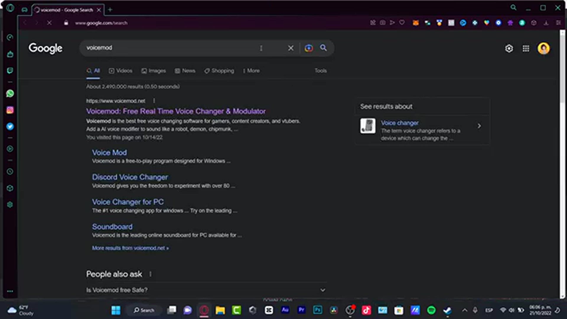The width and height of the screenshot is (567, 319).
Task: Open Twitch icon in the sidebar
Action: 10,71
